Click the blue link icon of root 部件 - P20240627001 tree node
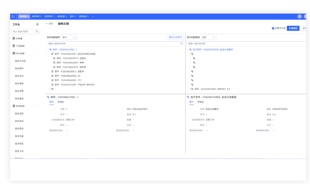Viewport: 310px width, 184px height. pos(51,50)
